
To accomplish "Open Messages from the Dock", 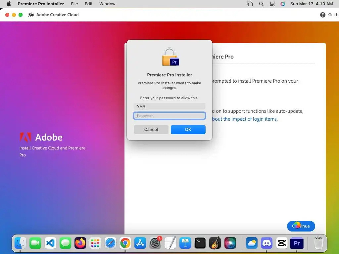I will coord(65,243).
